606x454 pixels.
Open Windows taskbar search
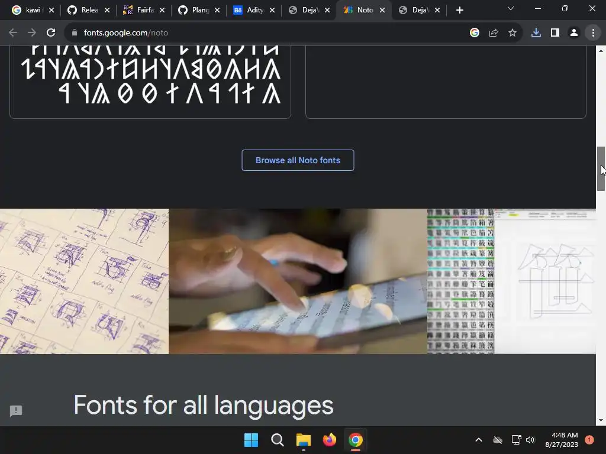[277, 440]
